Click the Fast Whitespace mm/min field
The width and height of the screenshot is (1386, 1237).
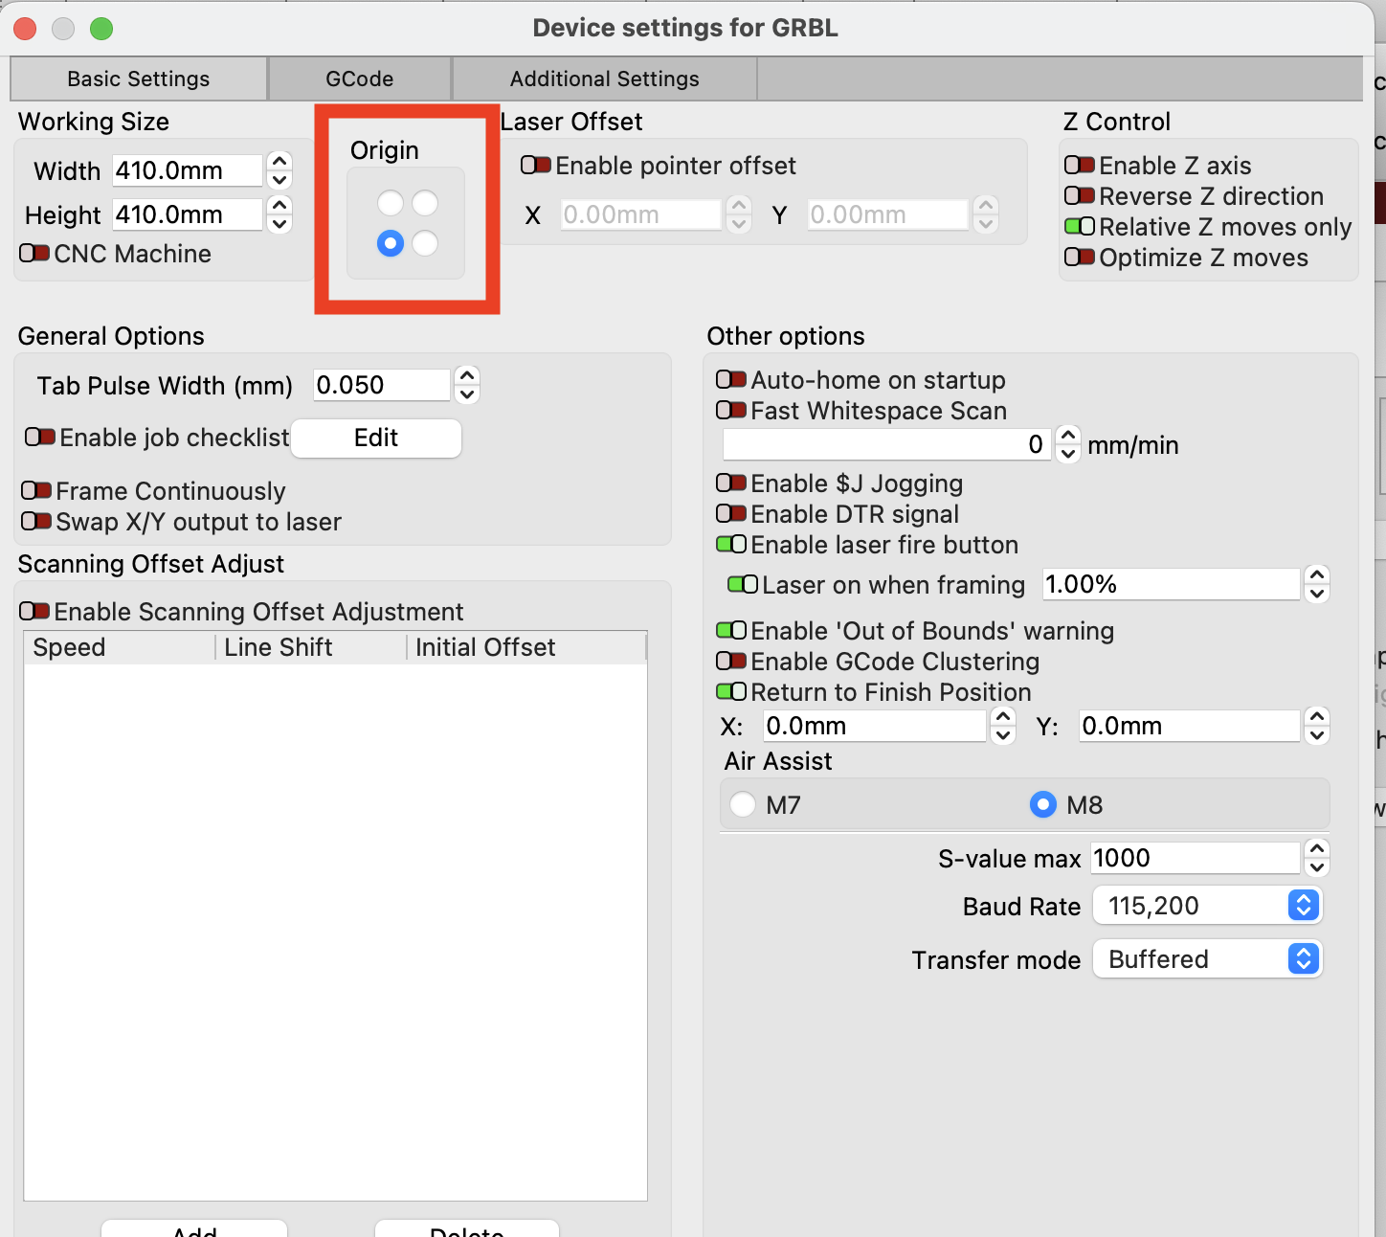887,444
